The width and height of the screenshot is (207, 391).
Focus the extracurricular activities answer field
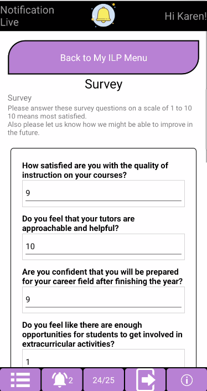coord(103,359)
